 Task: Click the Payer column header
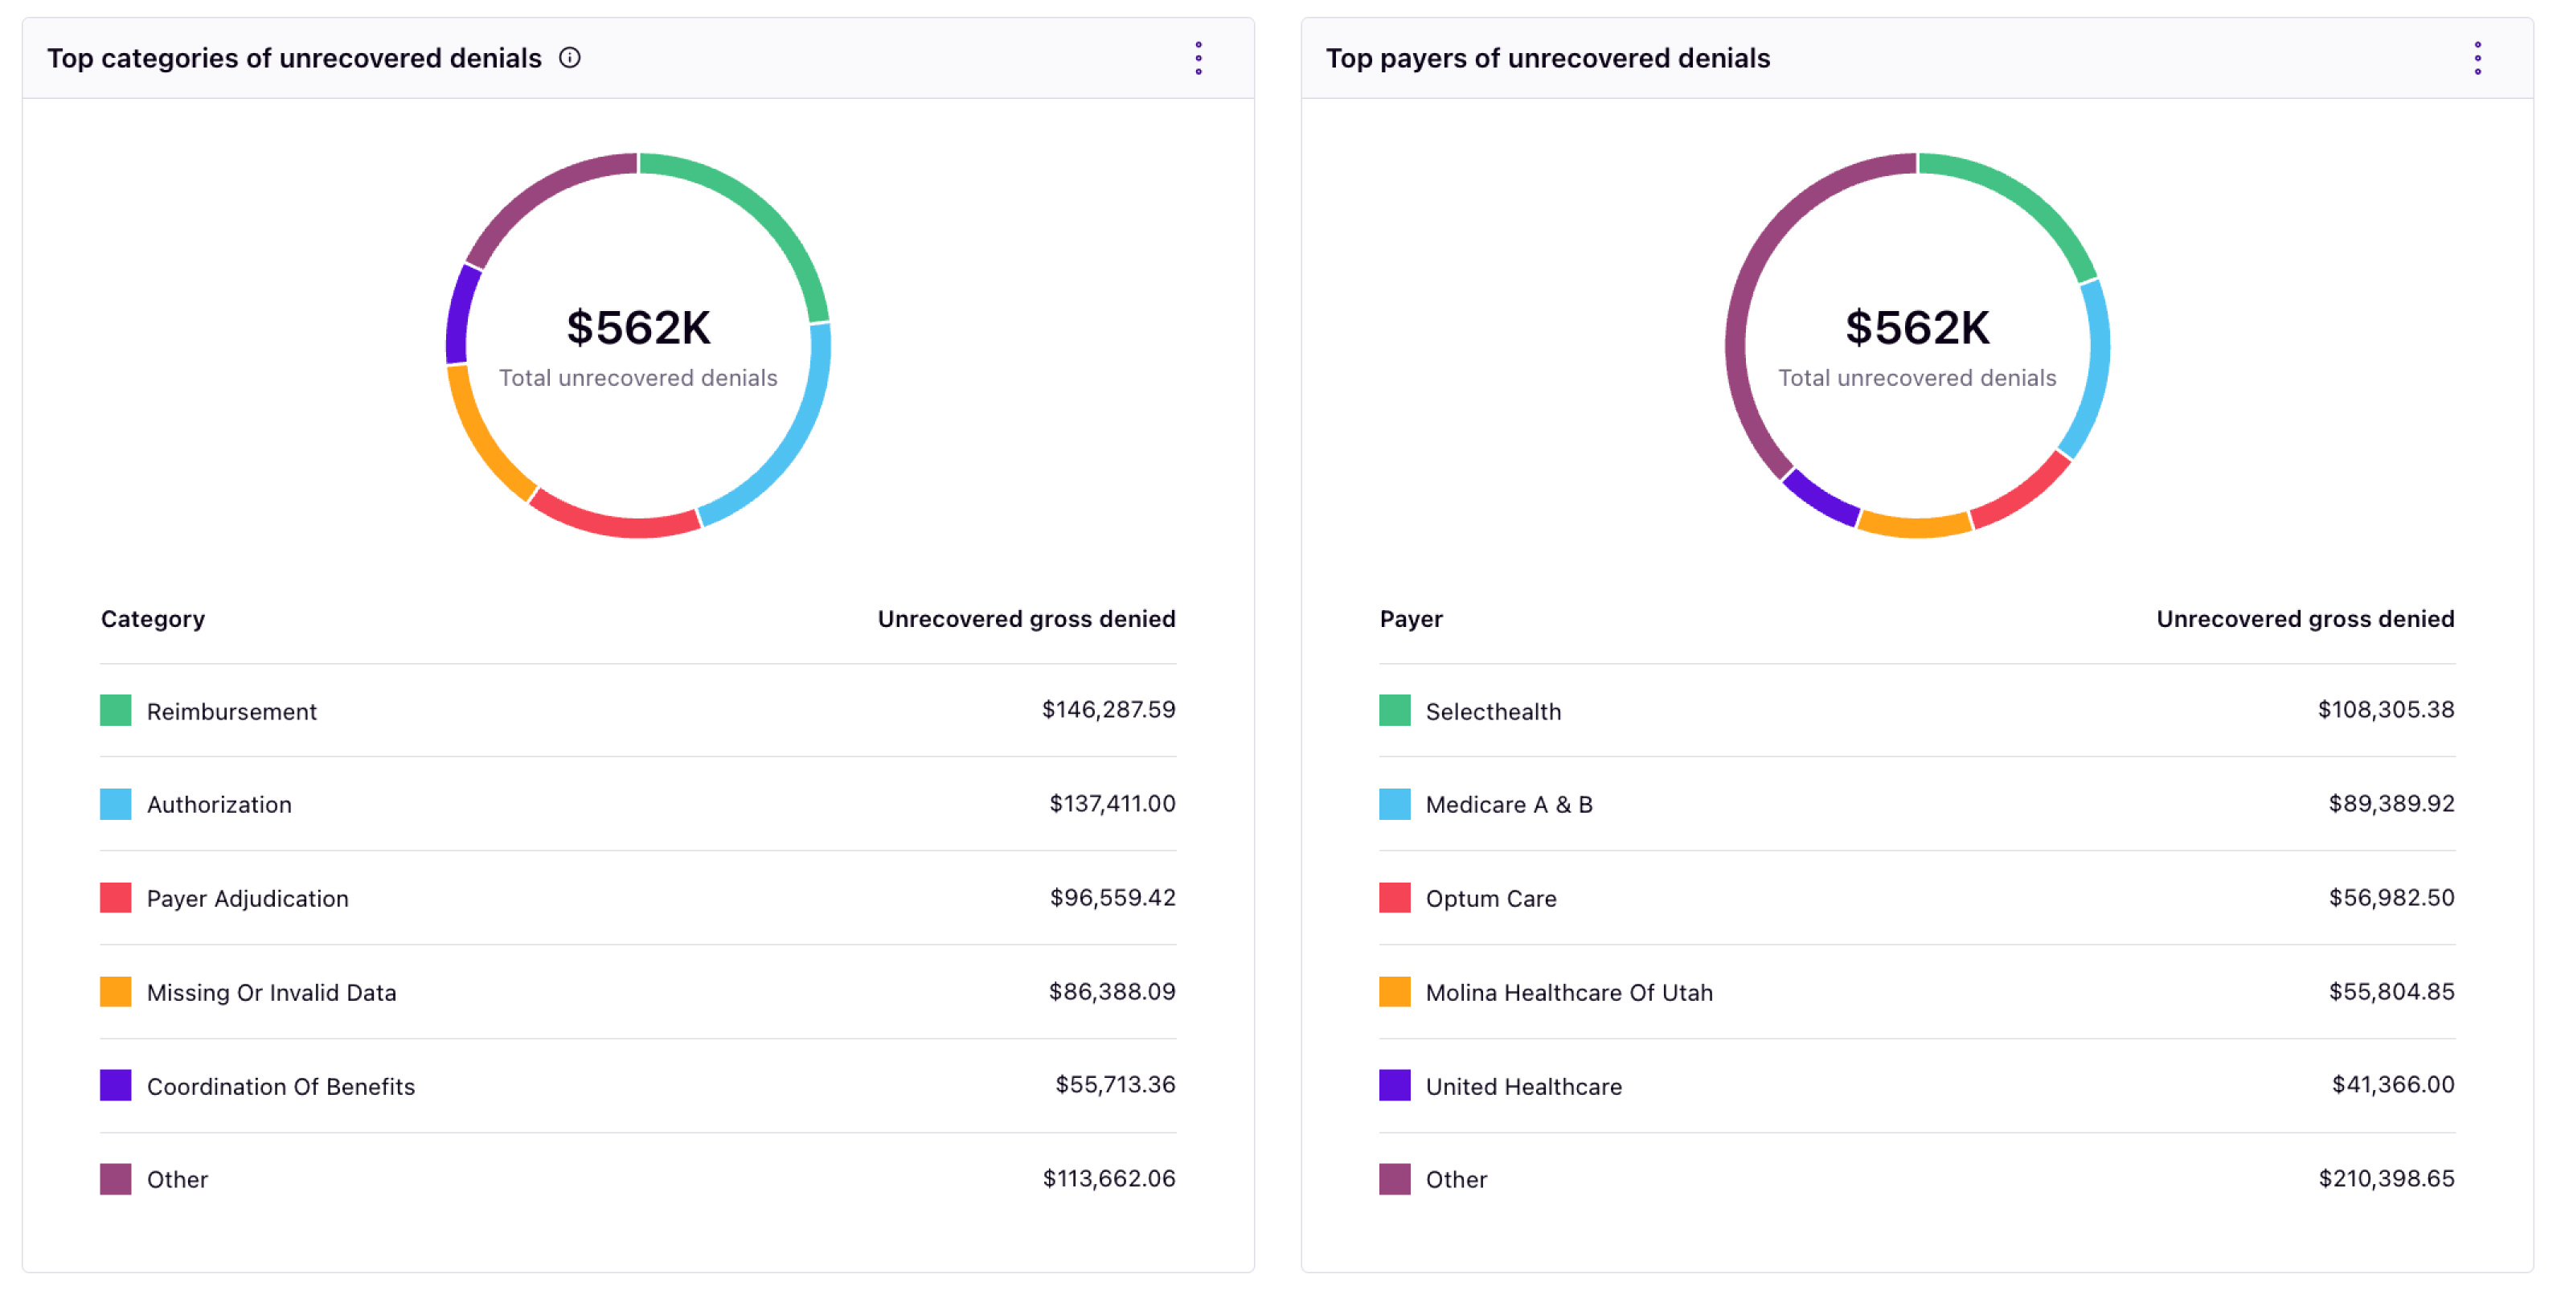tap(1411, 619)
